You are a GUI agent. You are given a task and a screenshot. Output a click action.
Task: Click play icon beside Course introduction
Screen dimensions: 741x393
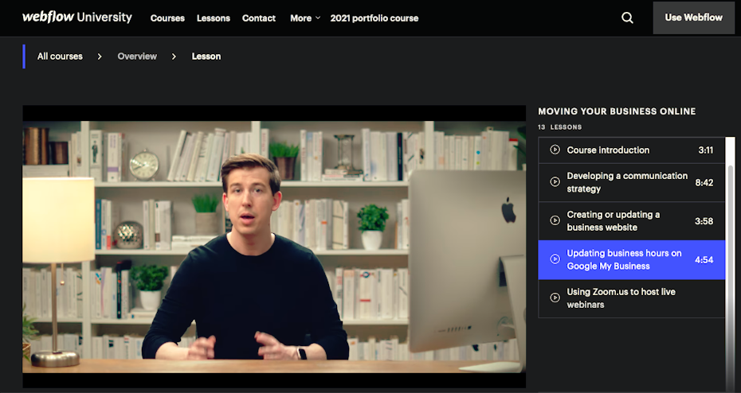(x=555, y=150)
